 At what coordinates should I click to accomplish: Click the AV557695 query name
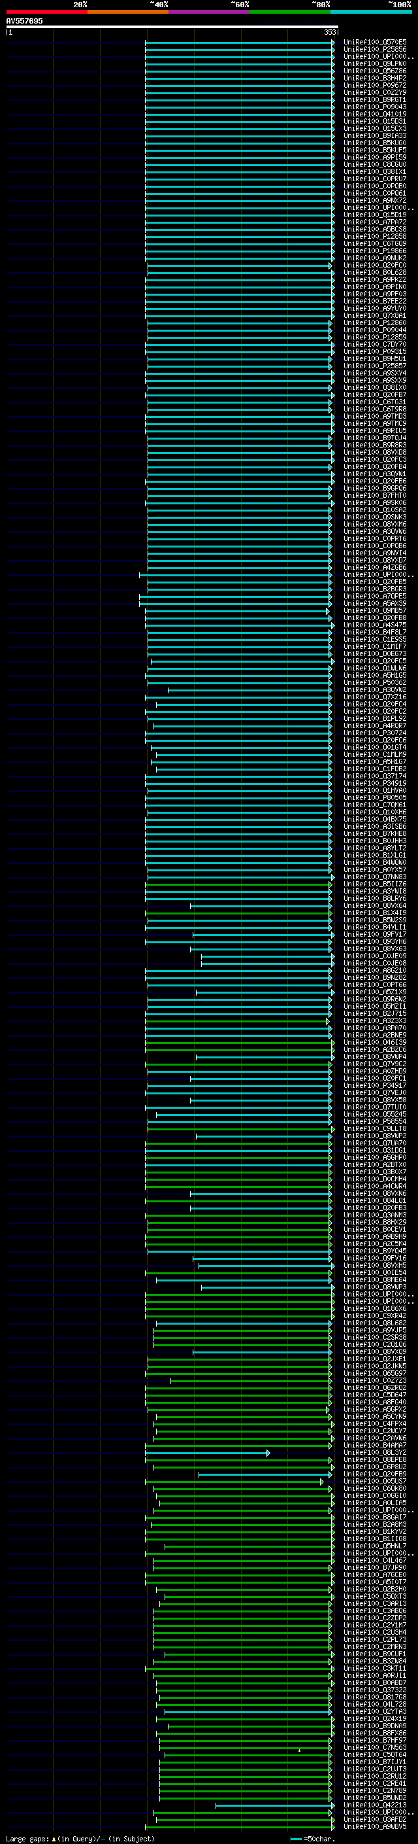[24, 21]
